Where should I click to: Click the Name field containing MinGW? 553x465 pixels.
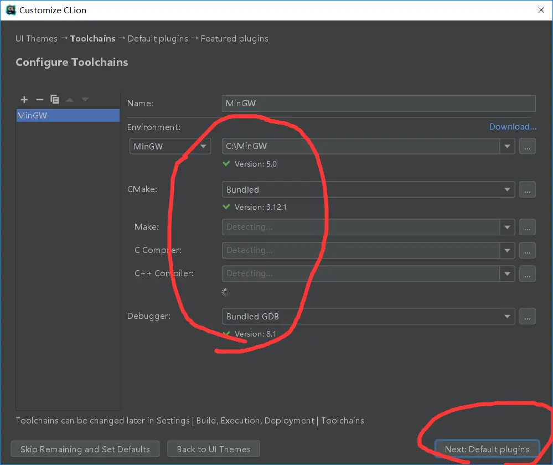point(379,104)
